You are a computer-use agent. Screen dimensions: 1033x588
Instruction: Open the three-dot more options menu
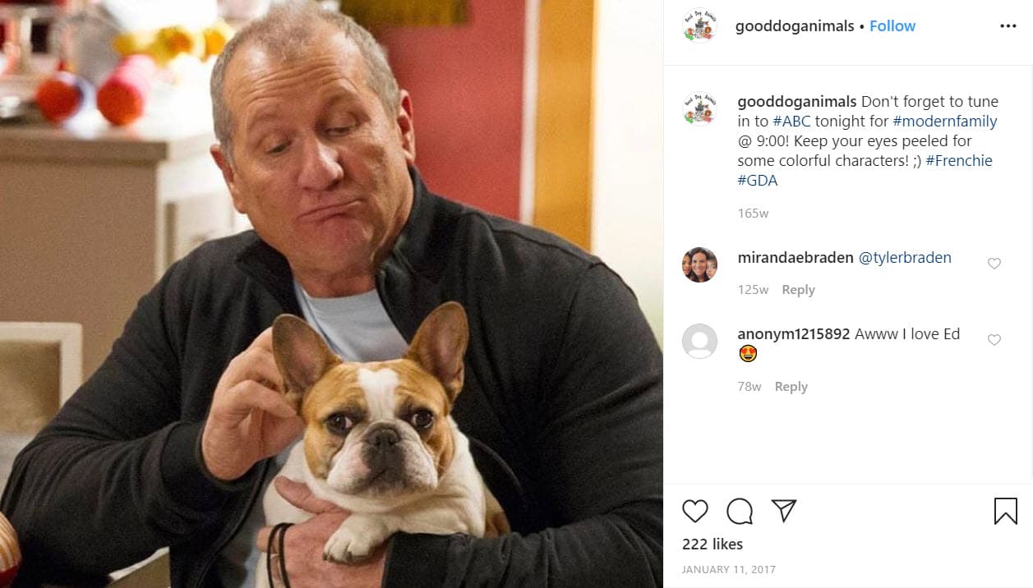[1008, 26]
